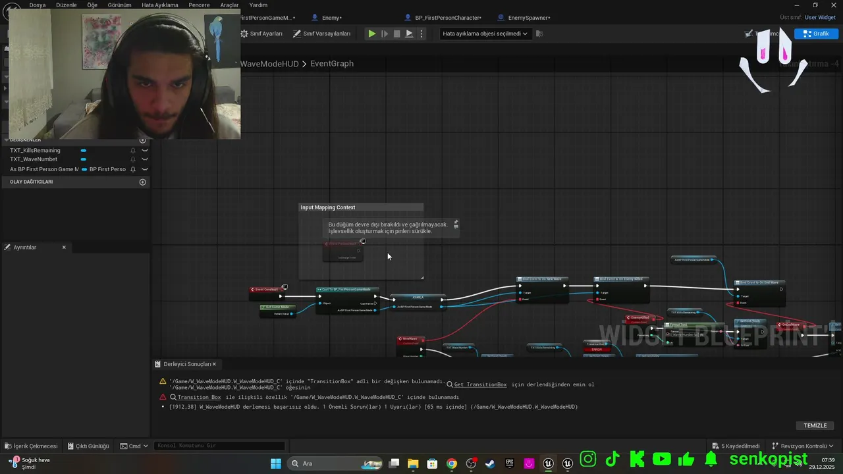Open the debug object dropdown Hata ayıklama objesi
Screen dimensions: 843x474
[485, 34]
